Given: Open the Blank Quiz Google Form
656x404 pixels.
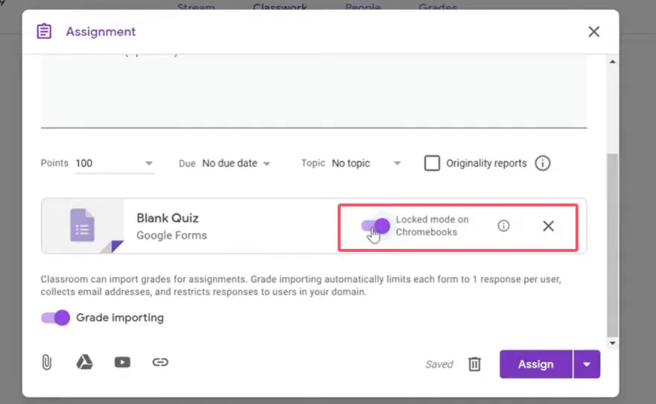Looking at the screenshot, I should coord(168,226).
